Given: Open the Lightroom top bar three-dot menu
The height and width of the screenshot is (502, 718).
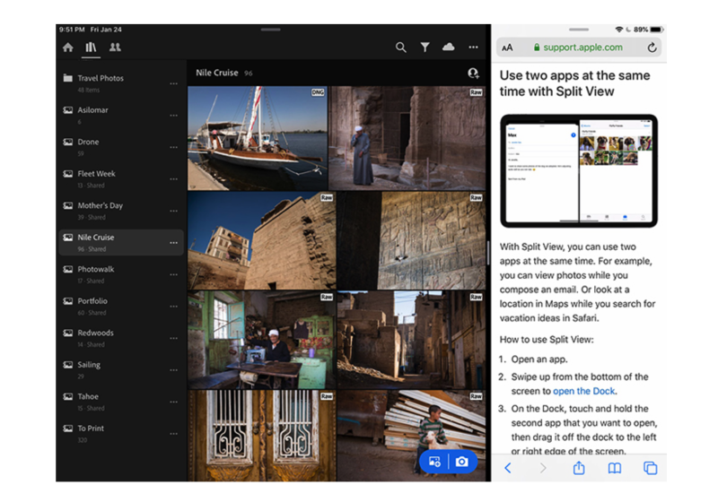Looking at the screenshot, I should [x=473, y=48].
